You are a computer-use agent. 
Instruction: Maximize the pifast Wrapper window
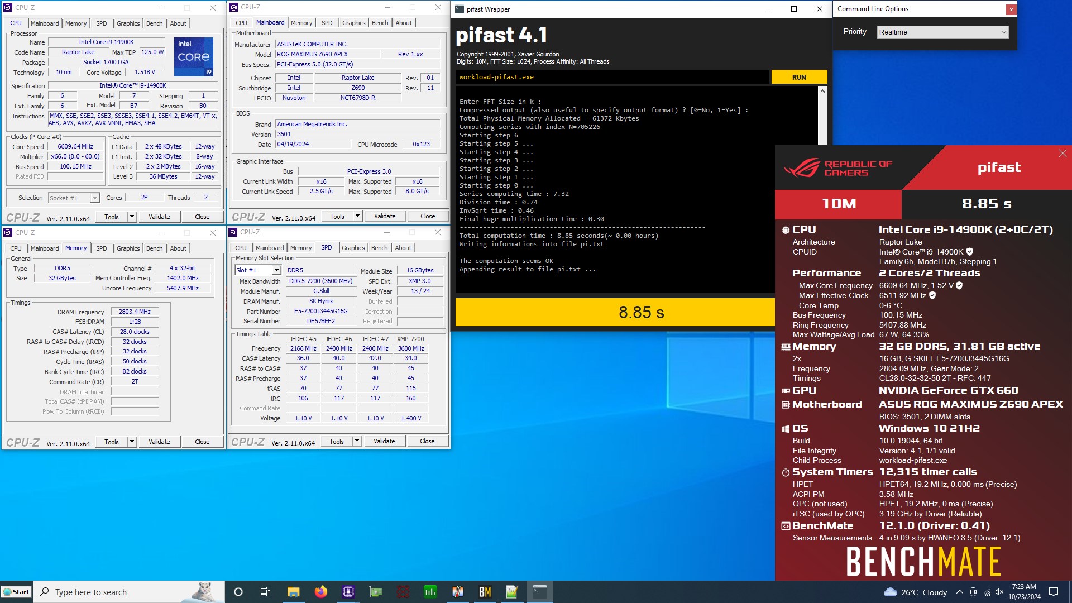pos(794,9)
